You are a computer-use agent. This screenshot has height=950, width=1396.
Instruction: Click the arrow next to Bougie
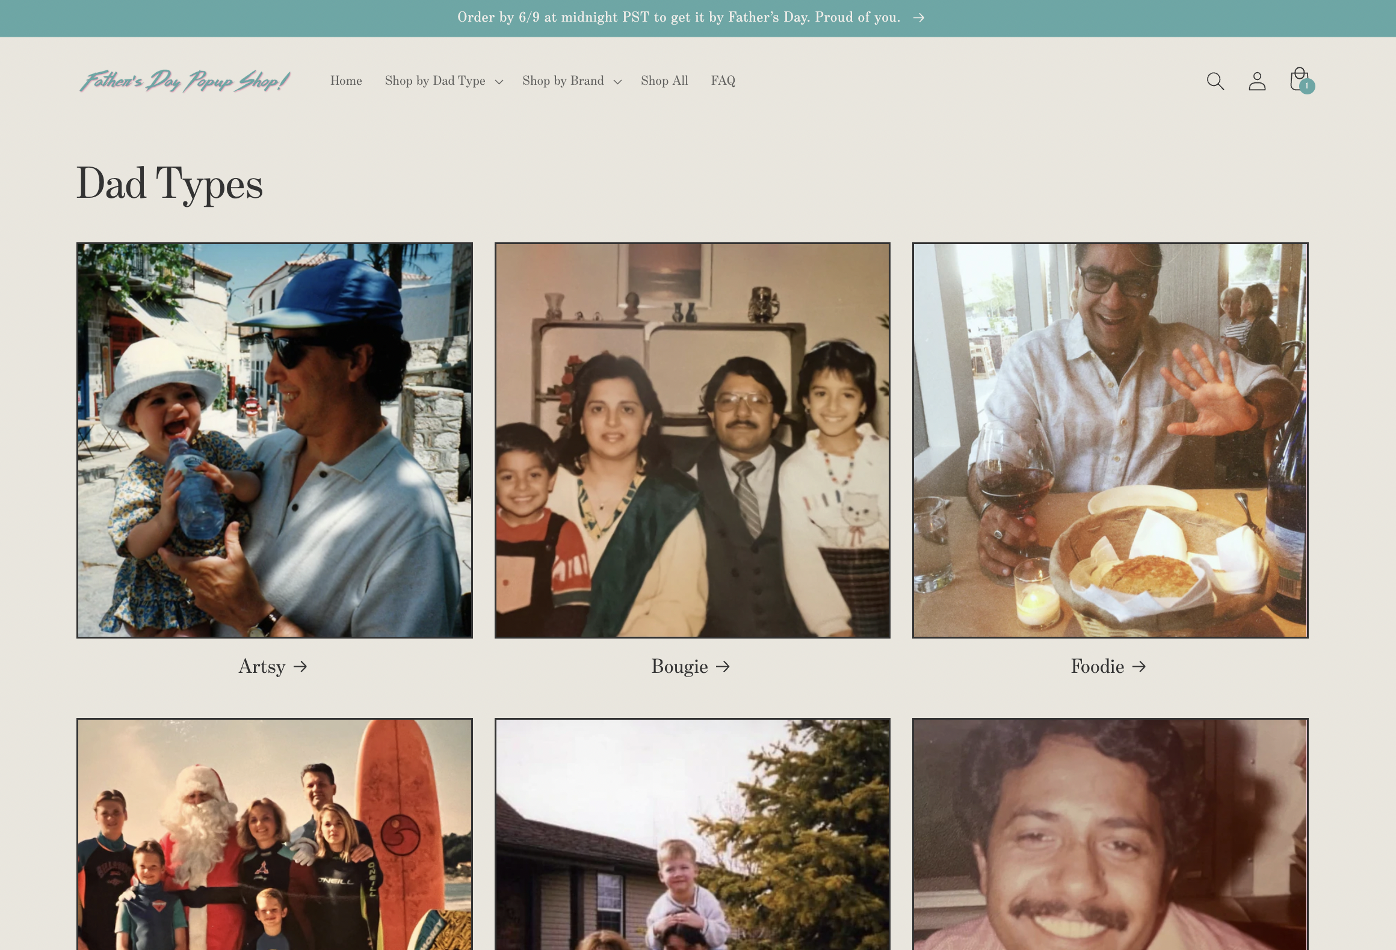(x=723, y=666)
